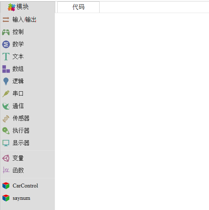Open the 执行器 actuator category
209x210 pixels.
(27, 131)
